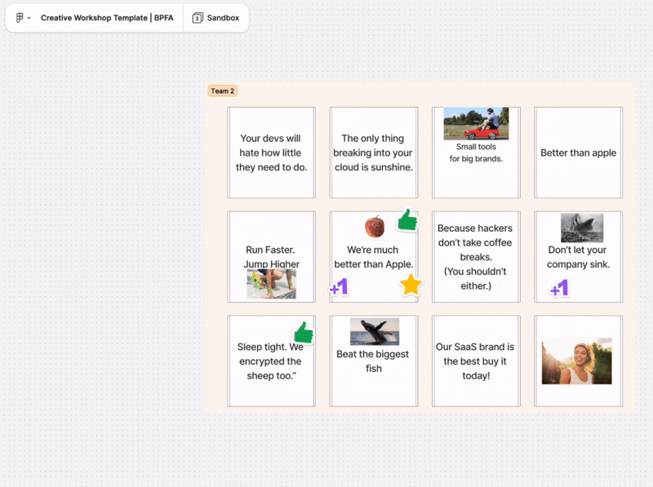
Task: Click the 'Your devs will hate' note
Action: coord(272,153)
